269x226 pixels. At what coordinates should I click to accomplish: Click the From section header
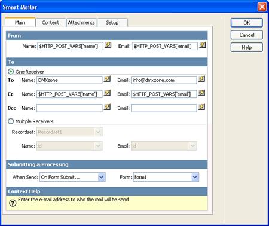point(107,36)
